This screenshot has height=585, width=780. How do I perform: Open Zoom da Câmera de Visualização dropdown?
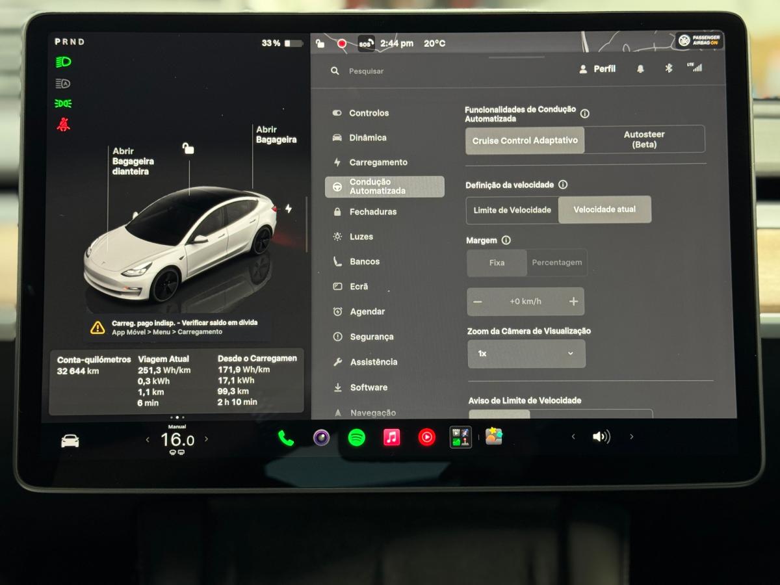(526, 354)
